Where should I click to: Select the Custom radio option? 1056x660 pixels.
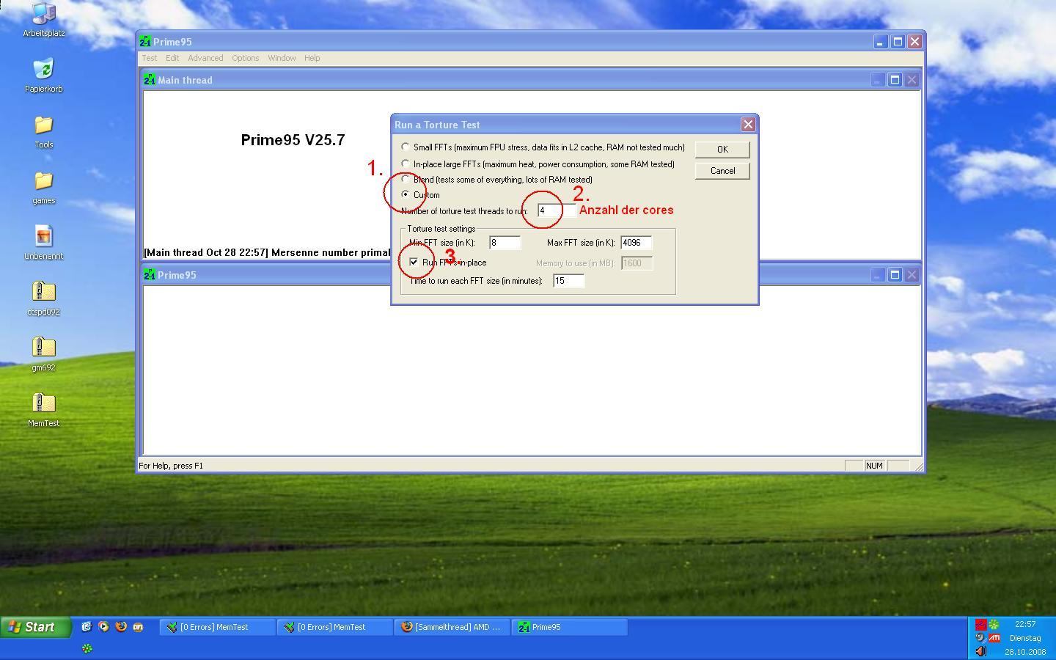(x=406, y=195)
